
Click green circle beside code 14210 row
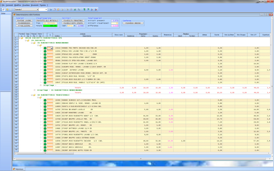(x=45, y=48)
